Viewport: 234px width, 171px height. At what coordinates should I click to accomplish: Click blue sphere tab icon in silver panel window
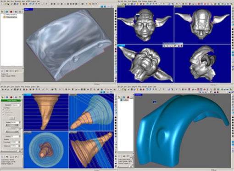coord(7,11)
